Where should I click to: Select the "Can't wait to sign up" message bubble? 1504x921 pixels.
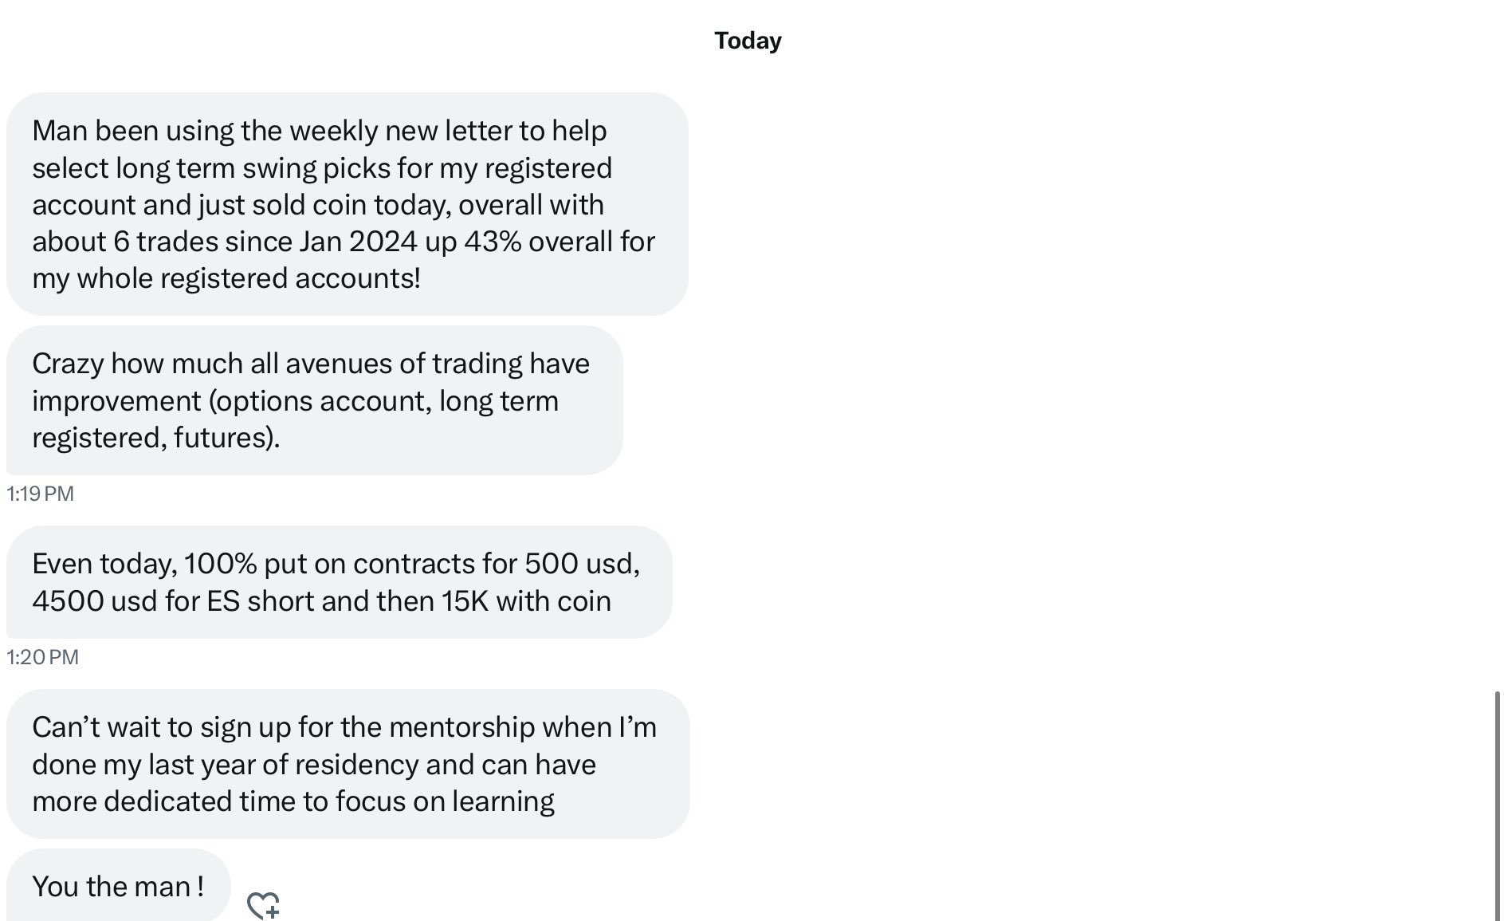pyautogui.click(x=348, y=764)
